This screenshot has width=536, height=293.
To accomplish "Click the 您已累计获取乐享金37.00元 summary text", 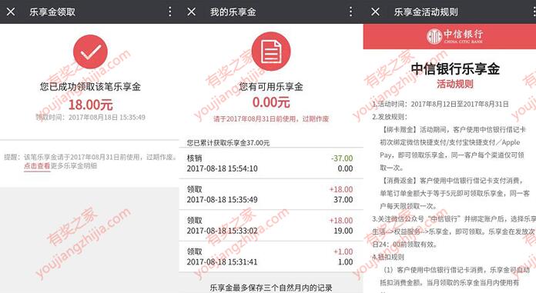I will coord(228,143).
